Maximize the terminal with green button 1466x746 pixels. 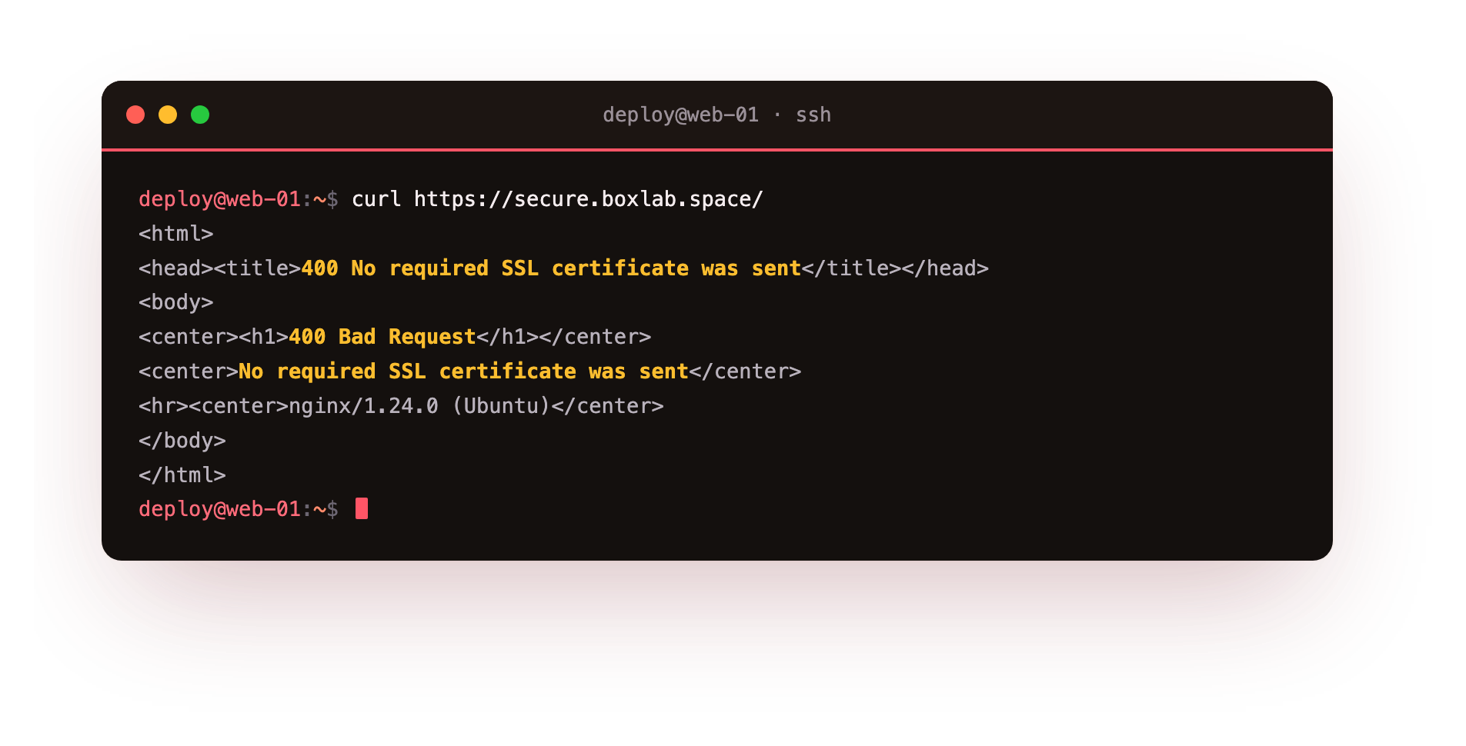pos(200,115)
